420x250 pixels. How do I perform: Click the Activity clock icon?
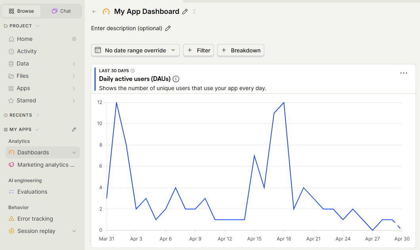[x=11, y=52]
